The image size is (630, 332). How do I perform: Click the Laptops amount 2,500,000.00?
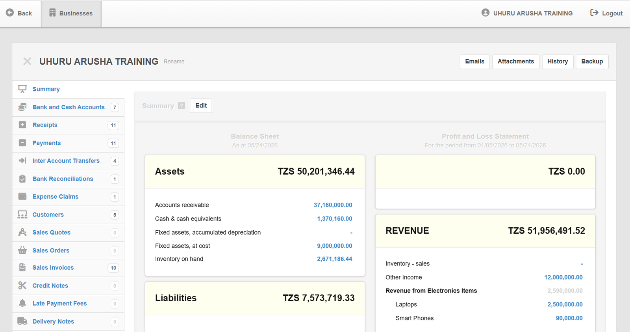point(565,305)
